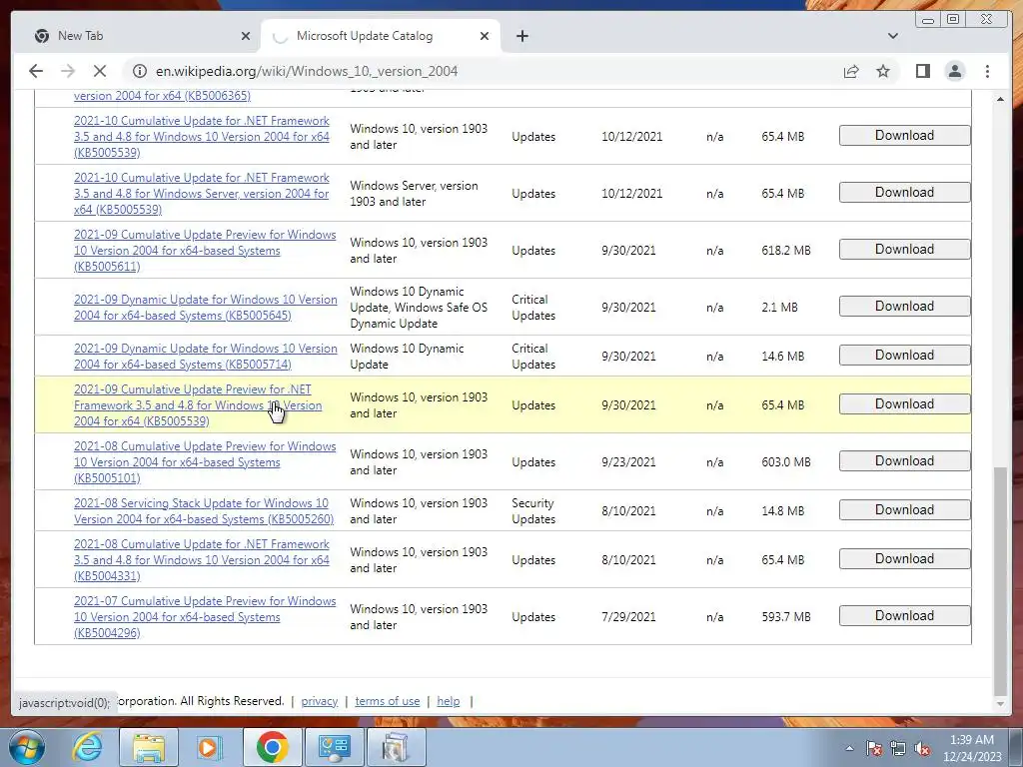This screenshot has width=1023, height=767.
Task: Launch Internet Explorer from taskbar
Action: point(87,747)
